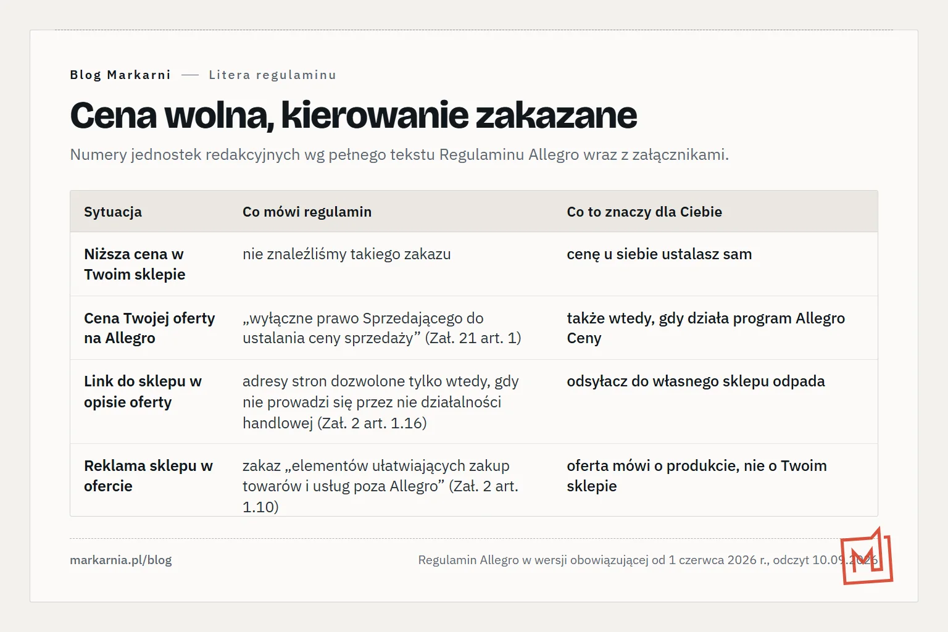948x632 pixels.
Task: Select the cell Cena Twojej oferty na Allegro
Action: click(149, 328)
